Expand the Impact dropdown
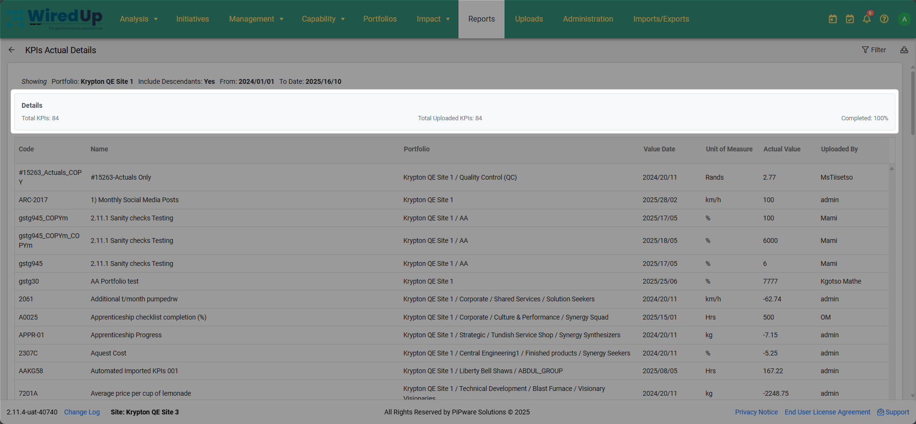Viewport: 916px width, 424px height. coord(433,19)
